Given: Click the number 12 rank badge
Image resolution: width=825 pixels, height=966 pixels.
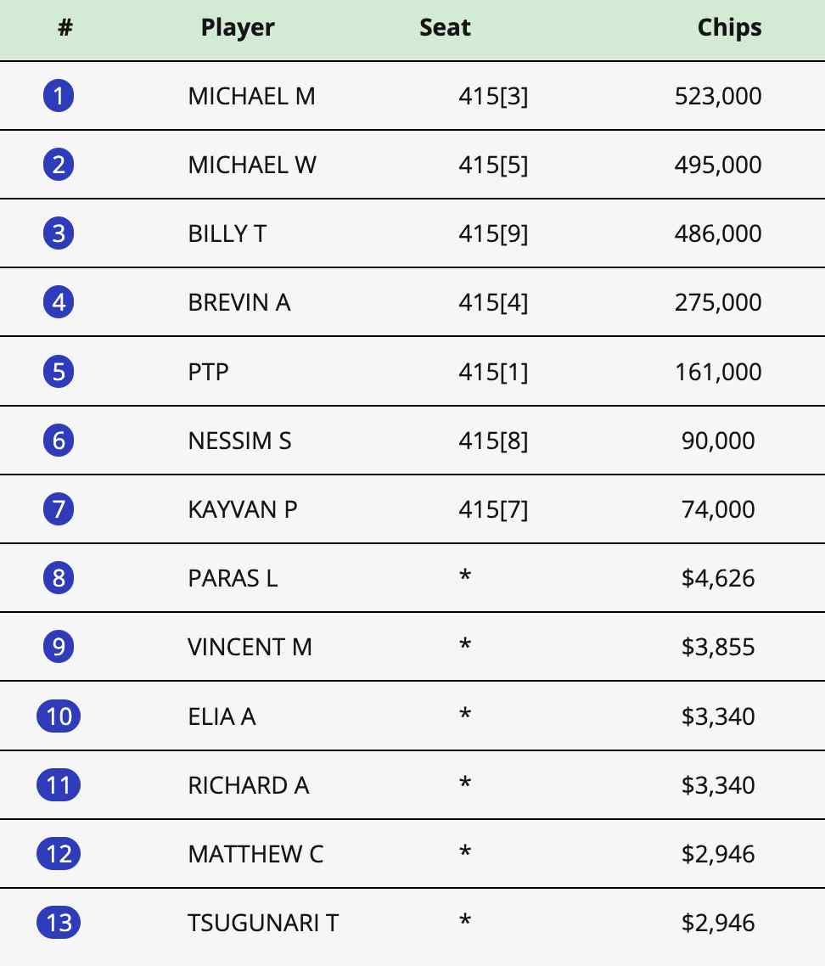Looking at the screenshot, I should (59, 853).
